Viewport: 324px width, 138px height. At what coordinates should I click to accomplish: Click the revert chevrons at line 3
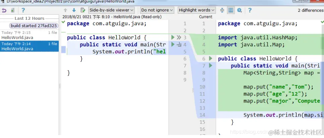coord(179,38)
